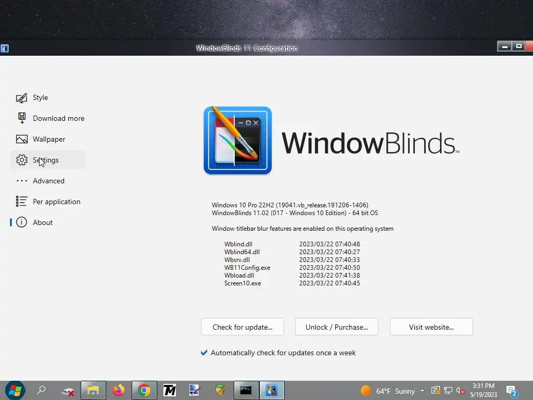The width and height of the screenshot is (533, 400).
Task: Open the weather widget 64°F Sunny
Action: 388,391
